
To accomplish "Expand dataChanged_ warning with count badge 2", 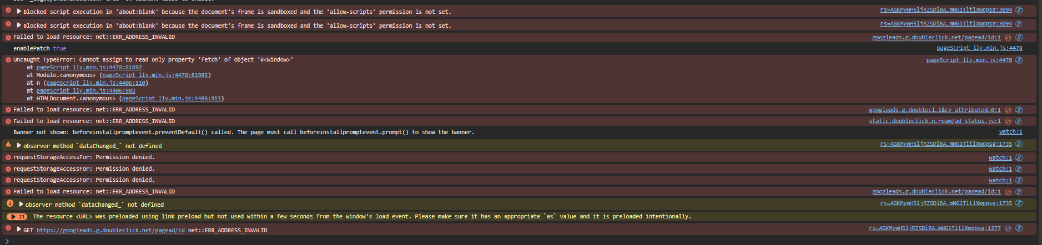I will point(21,204).
